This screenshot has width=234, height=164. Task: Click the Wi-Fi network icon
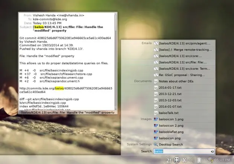tap(210, 160)
